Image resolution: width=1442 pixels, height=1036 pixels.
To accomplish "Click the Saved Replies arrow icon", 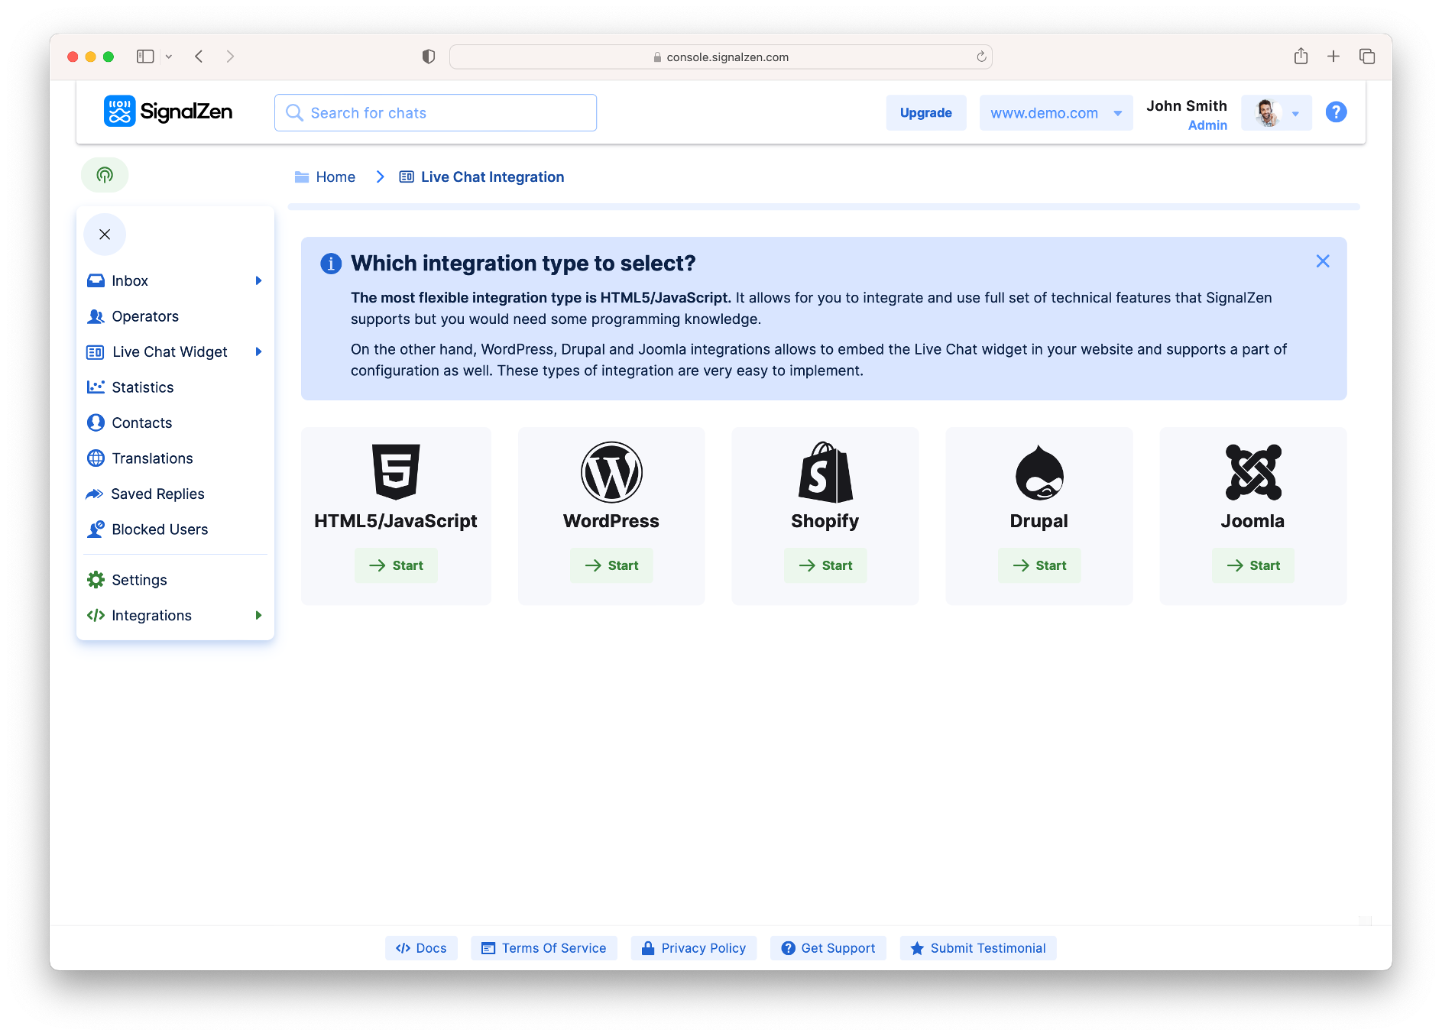I will [95, 494].
